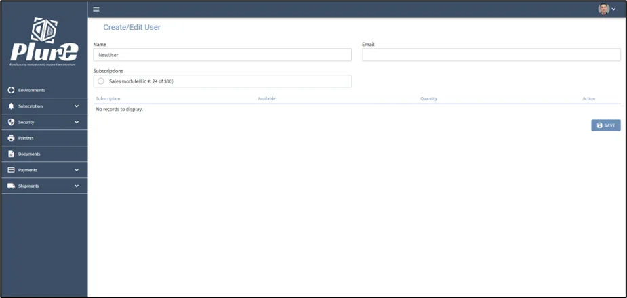Viewport: 627px width, 298px height.
Task: Click the Subscription bell icon
Action: (12, 106)
